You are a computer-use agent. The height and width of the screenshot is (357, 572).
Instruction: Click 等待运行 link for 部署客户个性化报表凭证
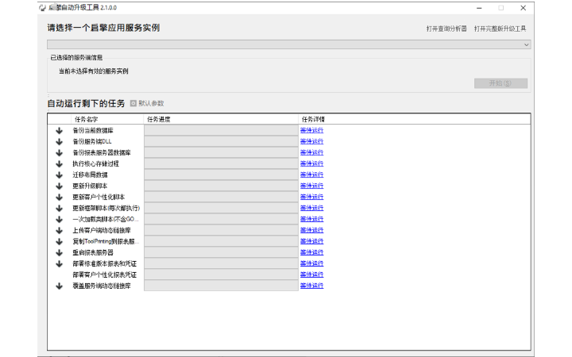pos(312,274)
